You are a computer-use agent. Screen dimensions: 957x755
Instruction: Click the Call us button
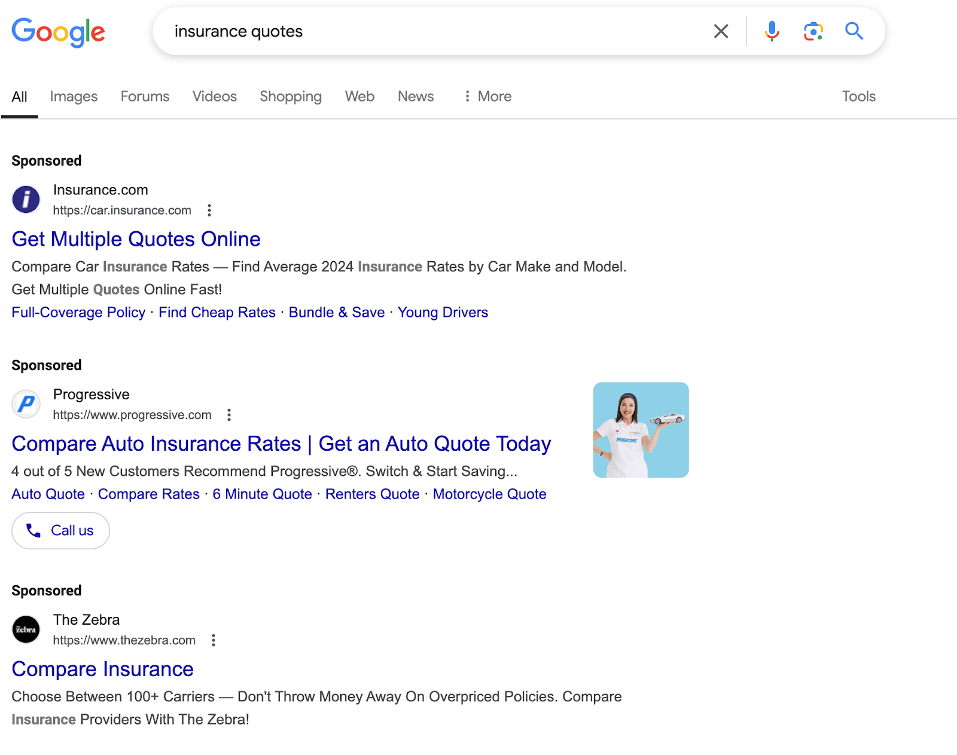point(60,531)
